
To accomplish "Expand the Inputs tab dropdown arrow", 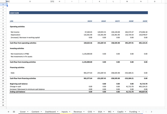I will point(70,111).
